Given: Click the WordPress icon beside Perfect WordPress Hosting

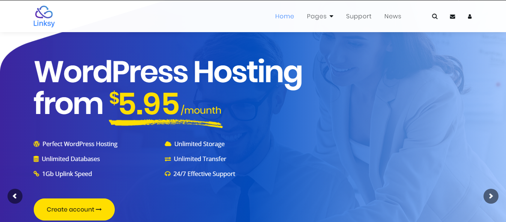Looking at the screenshot, I should [x=36, y=144].
